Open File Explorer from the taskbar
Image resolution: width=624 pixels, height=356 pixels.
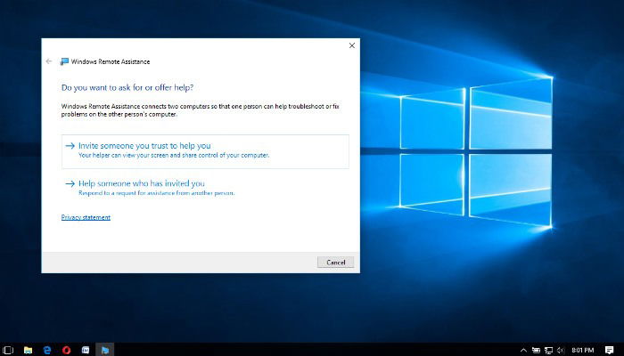(28, 350)
